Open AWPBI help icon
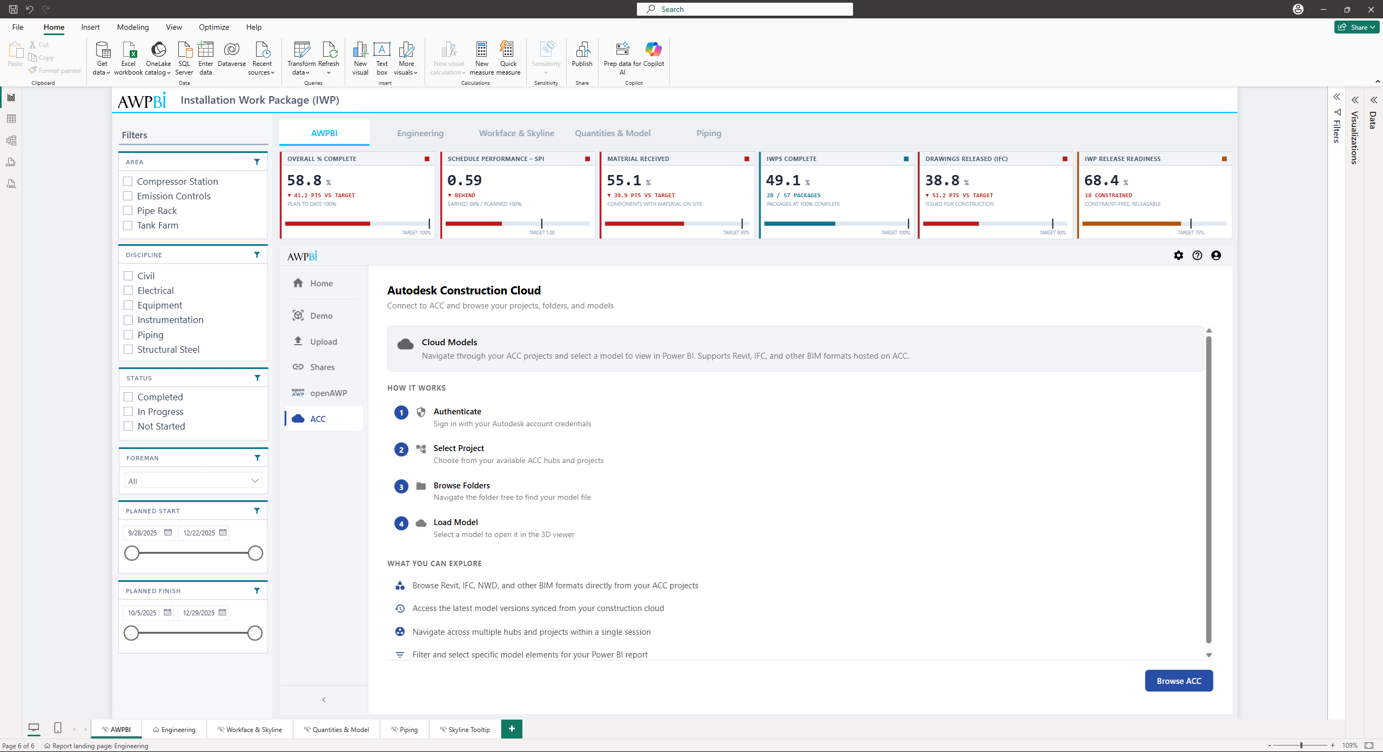Image resolution: width=1383 pixels, height=752 pixels. (1197, 256)
